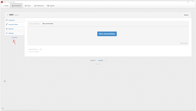Select Journal Entries in the sidebar
This screenshot has width=196, height=111.
[14, 24]
